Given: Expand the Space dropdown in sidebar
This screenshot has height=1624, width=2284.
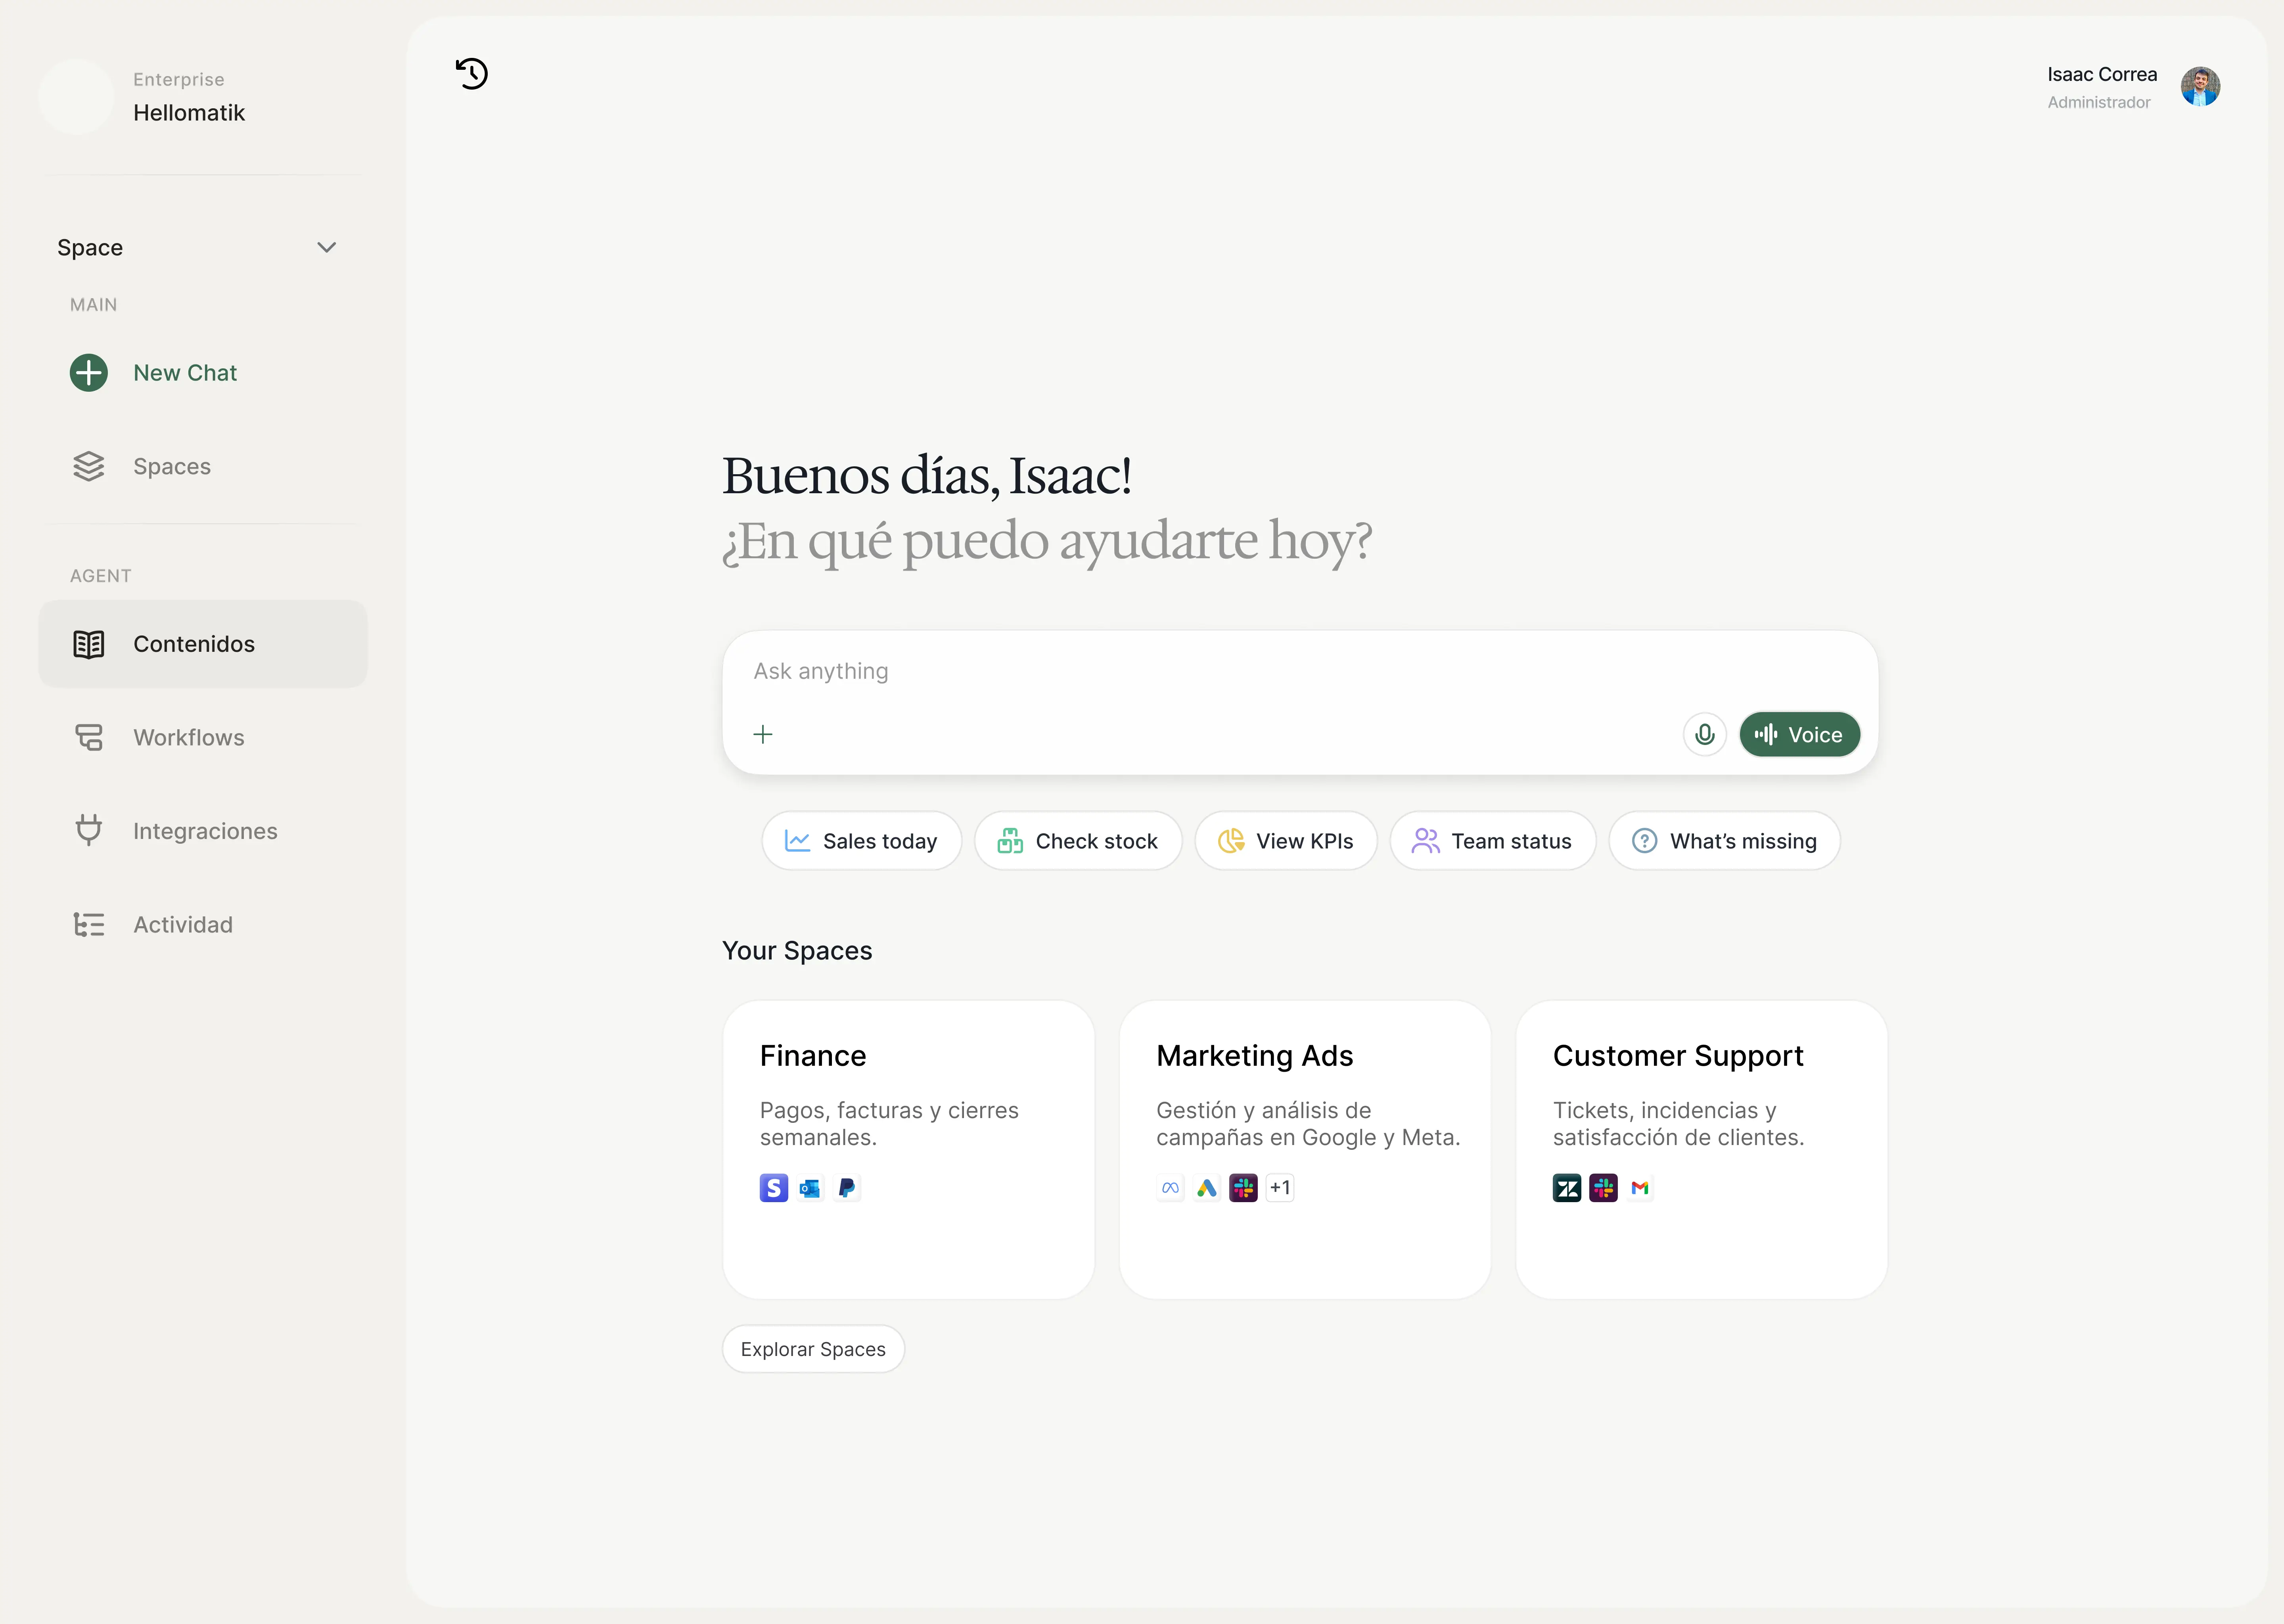Looking at the screenshot, I should point(326,247).
